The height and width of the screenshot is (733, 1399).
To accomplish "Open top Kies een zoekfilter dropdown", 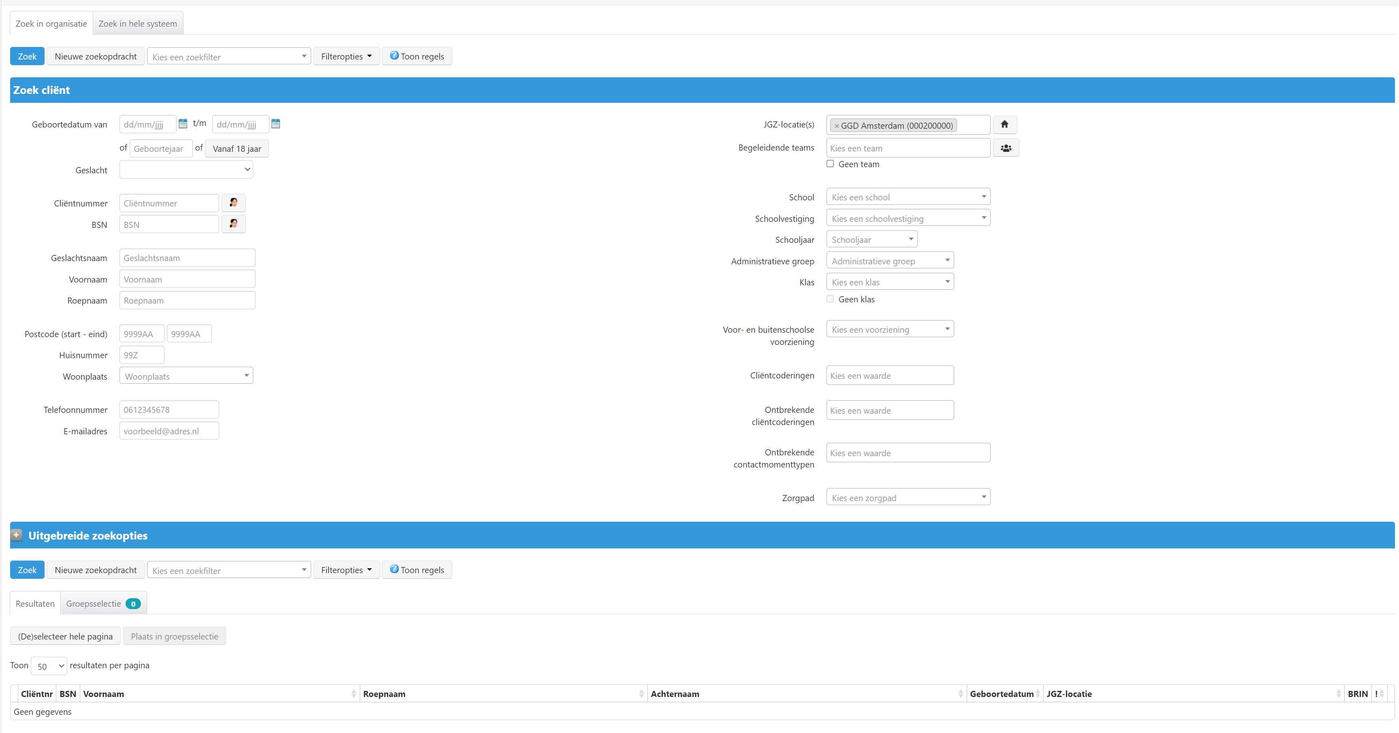I will (229, 56).
